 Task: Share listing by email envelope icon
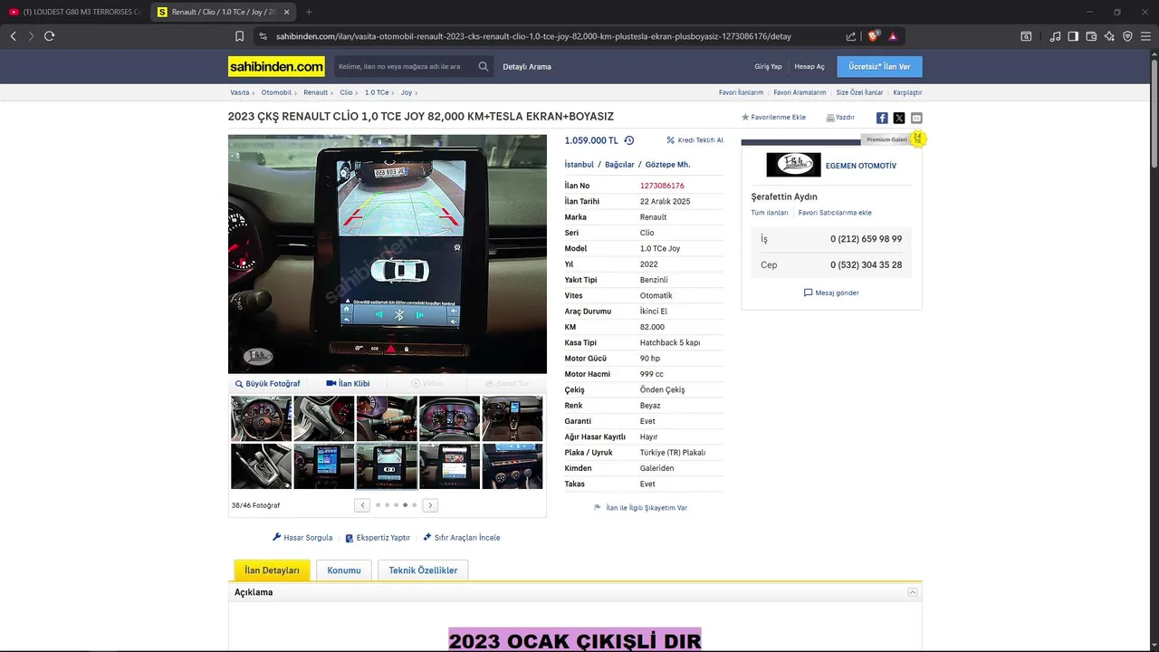(916, 118)
